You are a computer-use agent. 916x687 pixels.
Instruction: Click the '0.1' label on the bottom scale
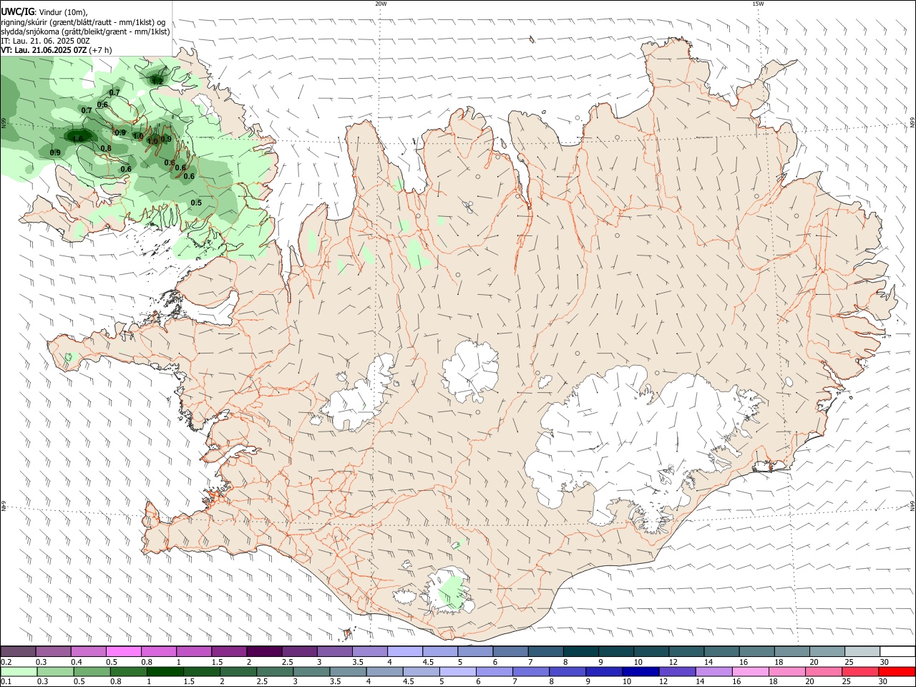point(6,681)
